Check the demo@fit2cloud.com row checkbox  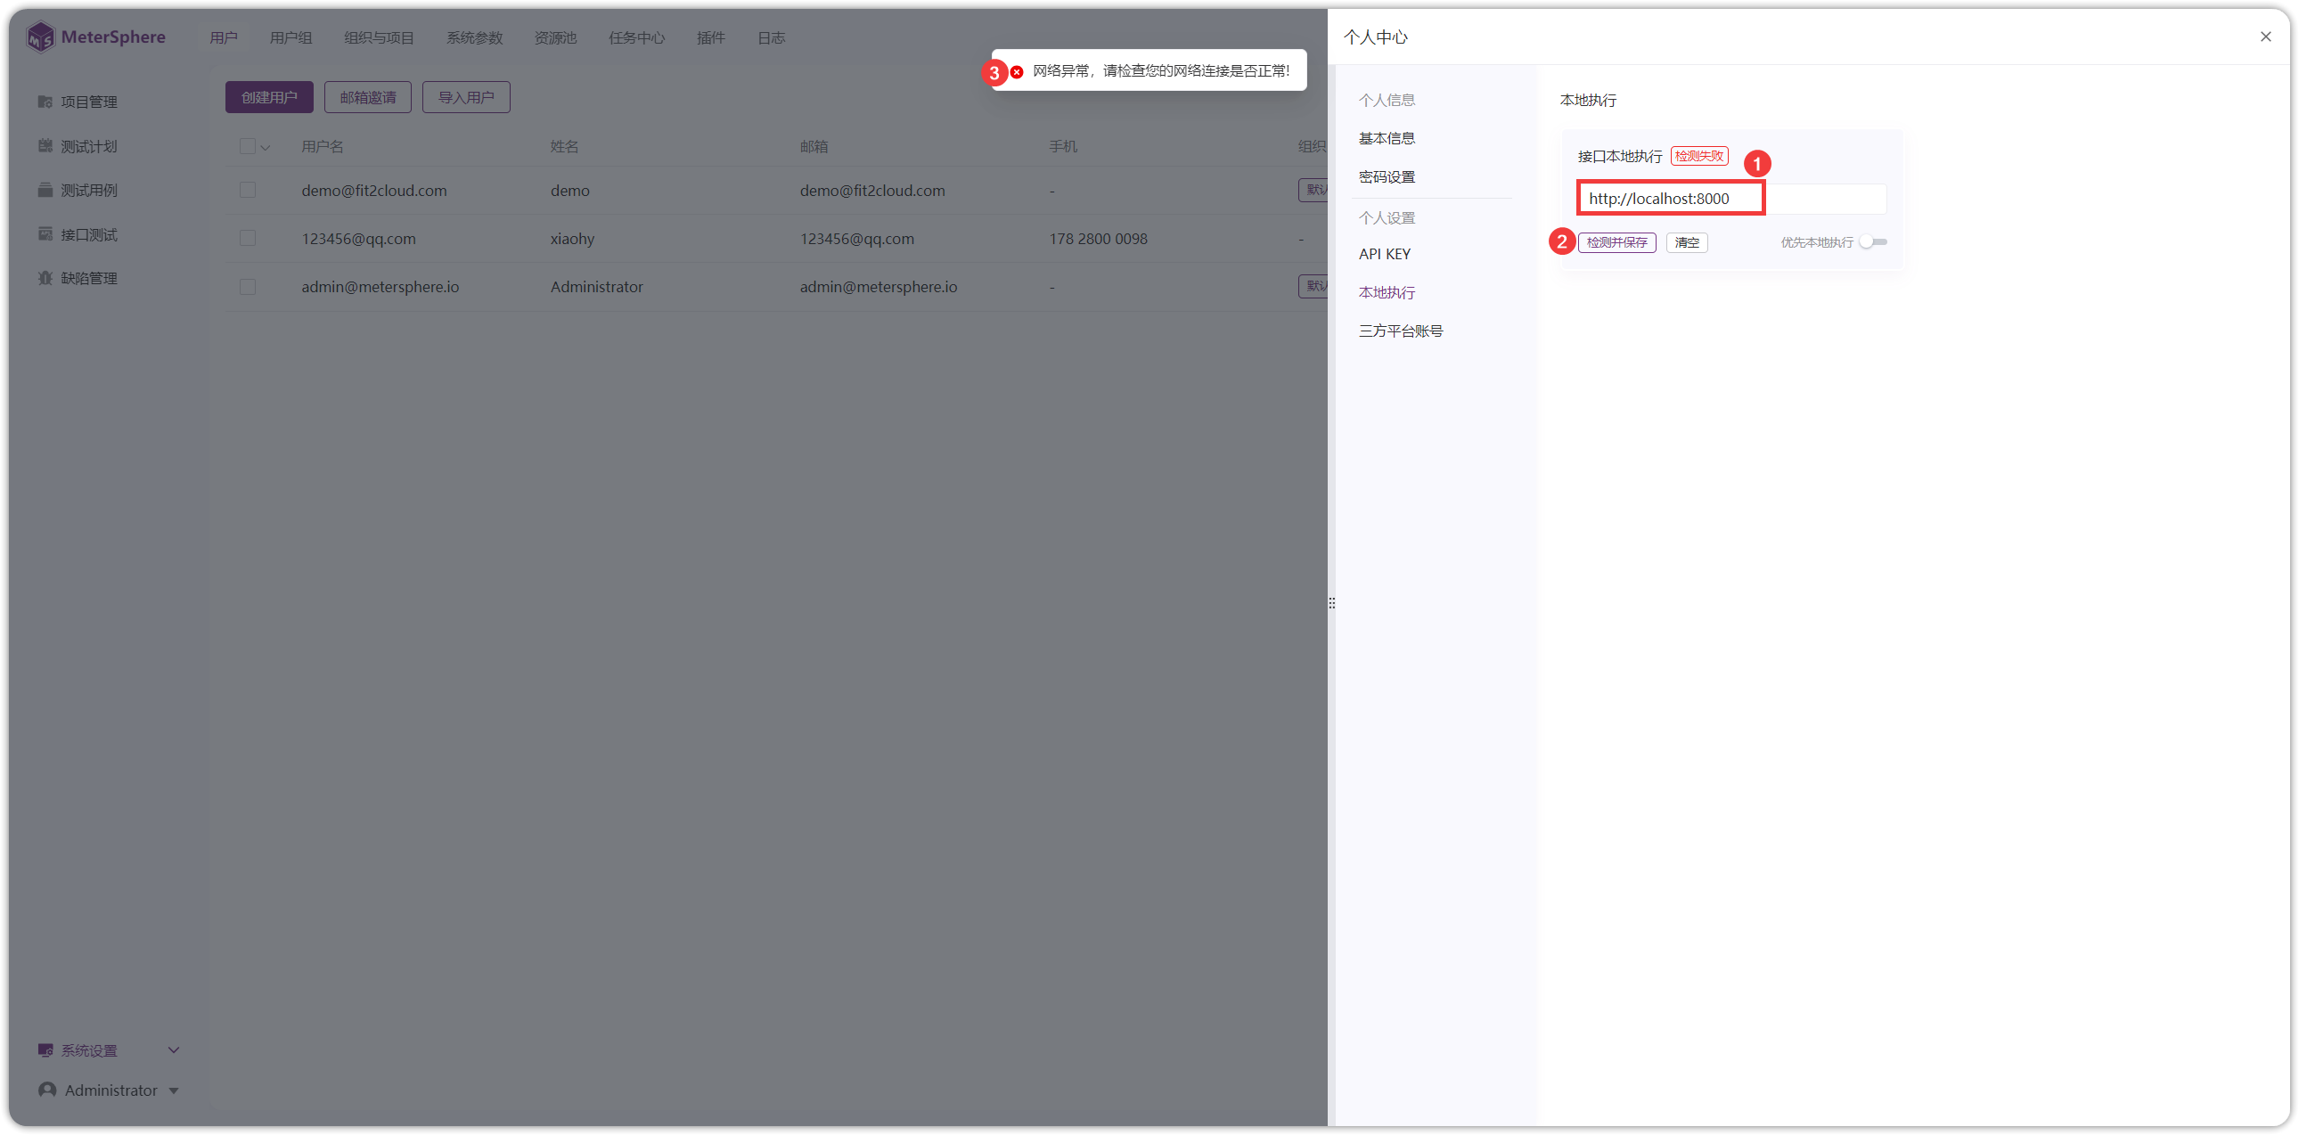(247, 190)
